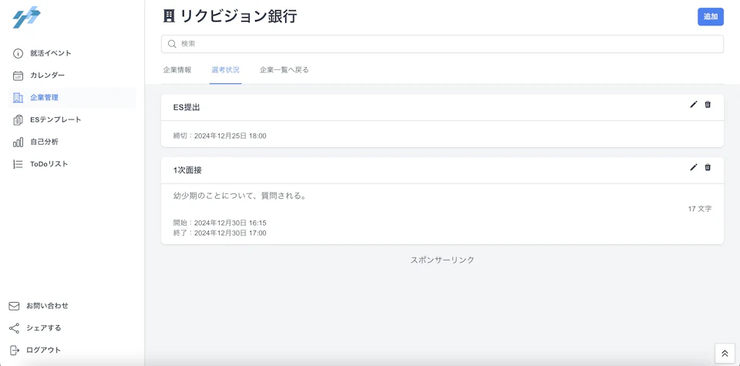
Task: Click the ESテンプレート clipboard icon
Action: click(18, 119)
